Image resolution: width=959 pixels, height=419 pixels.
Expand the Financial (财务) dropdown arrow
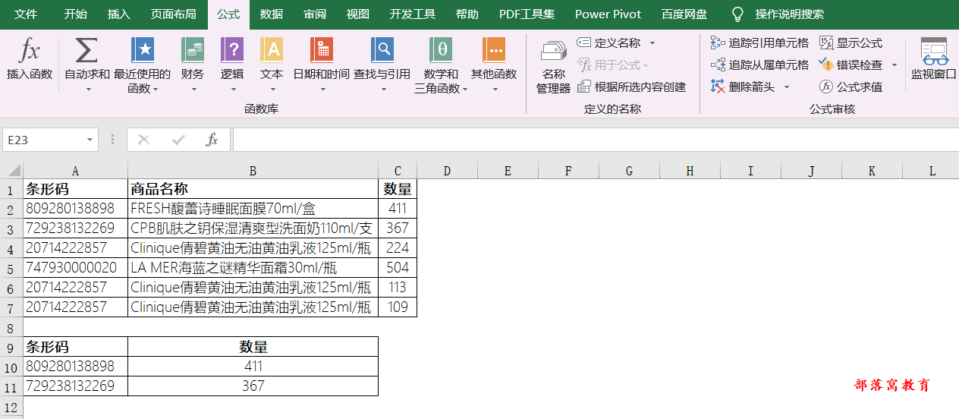[x=193, y=89]
